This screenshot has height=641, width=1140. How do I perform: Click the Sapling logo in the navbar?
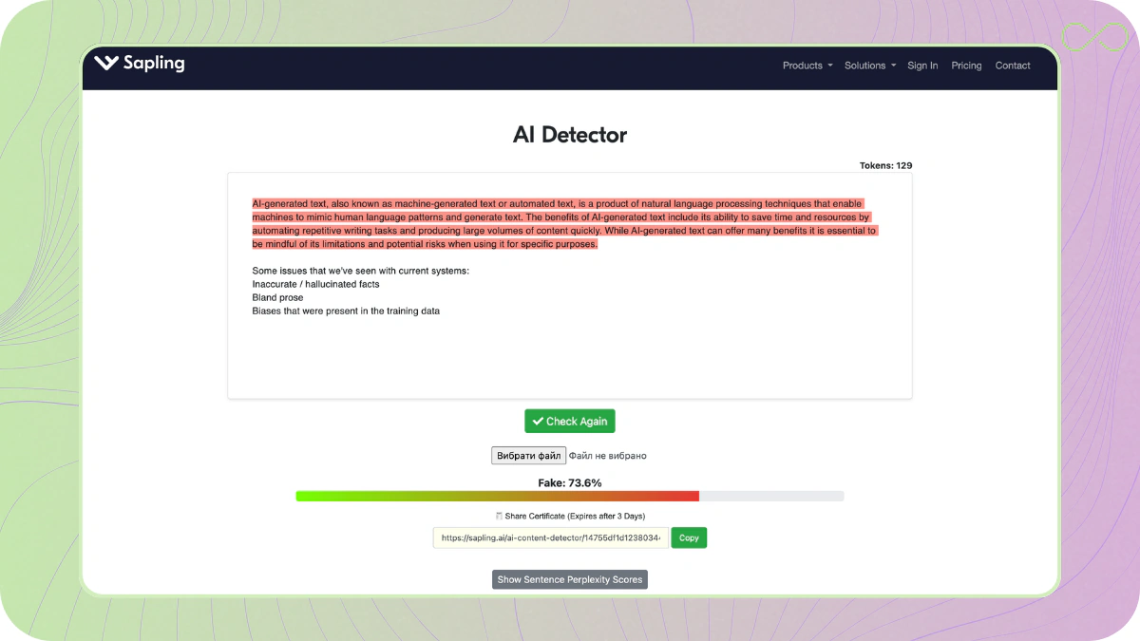pyautogui.click(x=140, y=64)
